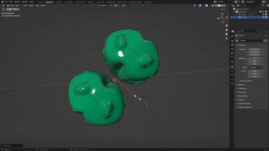Open the File menu
Image resolution: width=269 pixels, height=151 pixels.
coord(6,2)
